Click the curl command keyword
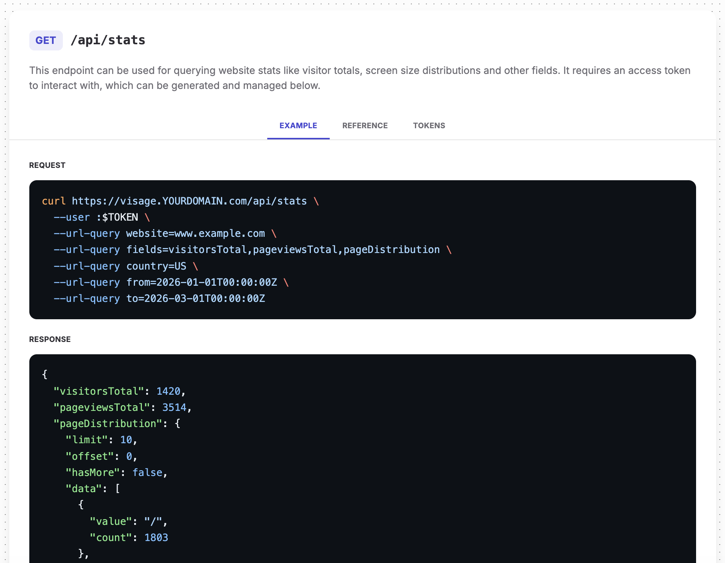 click(x=54, y=201)
